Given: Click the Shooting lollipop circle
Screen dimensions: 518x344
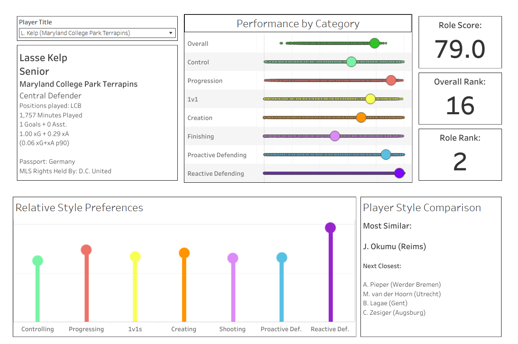Looking at the screenshot, I should click(x=233, y=258).
